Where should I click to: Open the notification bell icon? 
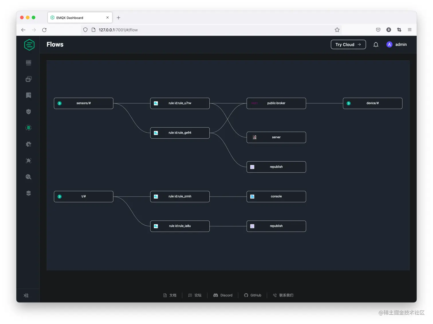pos(376,44)
